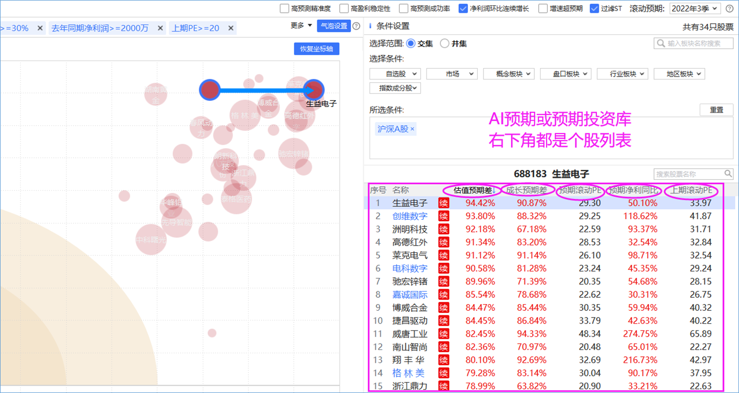Screen dimensions: 739x393
Task: Select the 威唐工业 row name
Action: [410, 334]
